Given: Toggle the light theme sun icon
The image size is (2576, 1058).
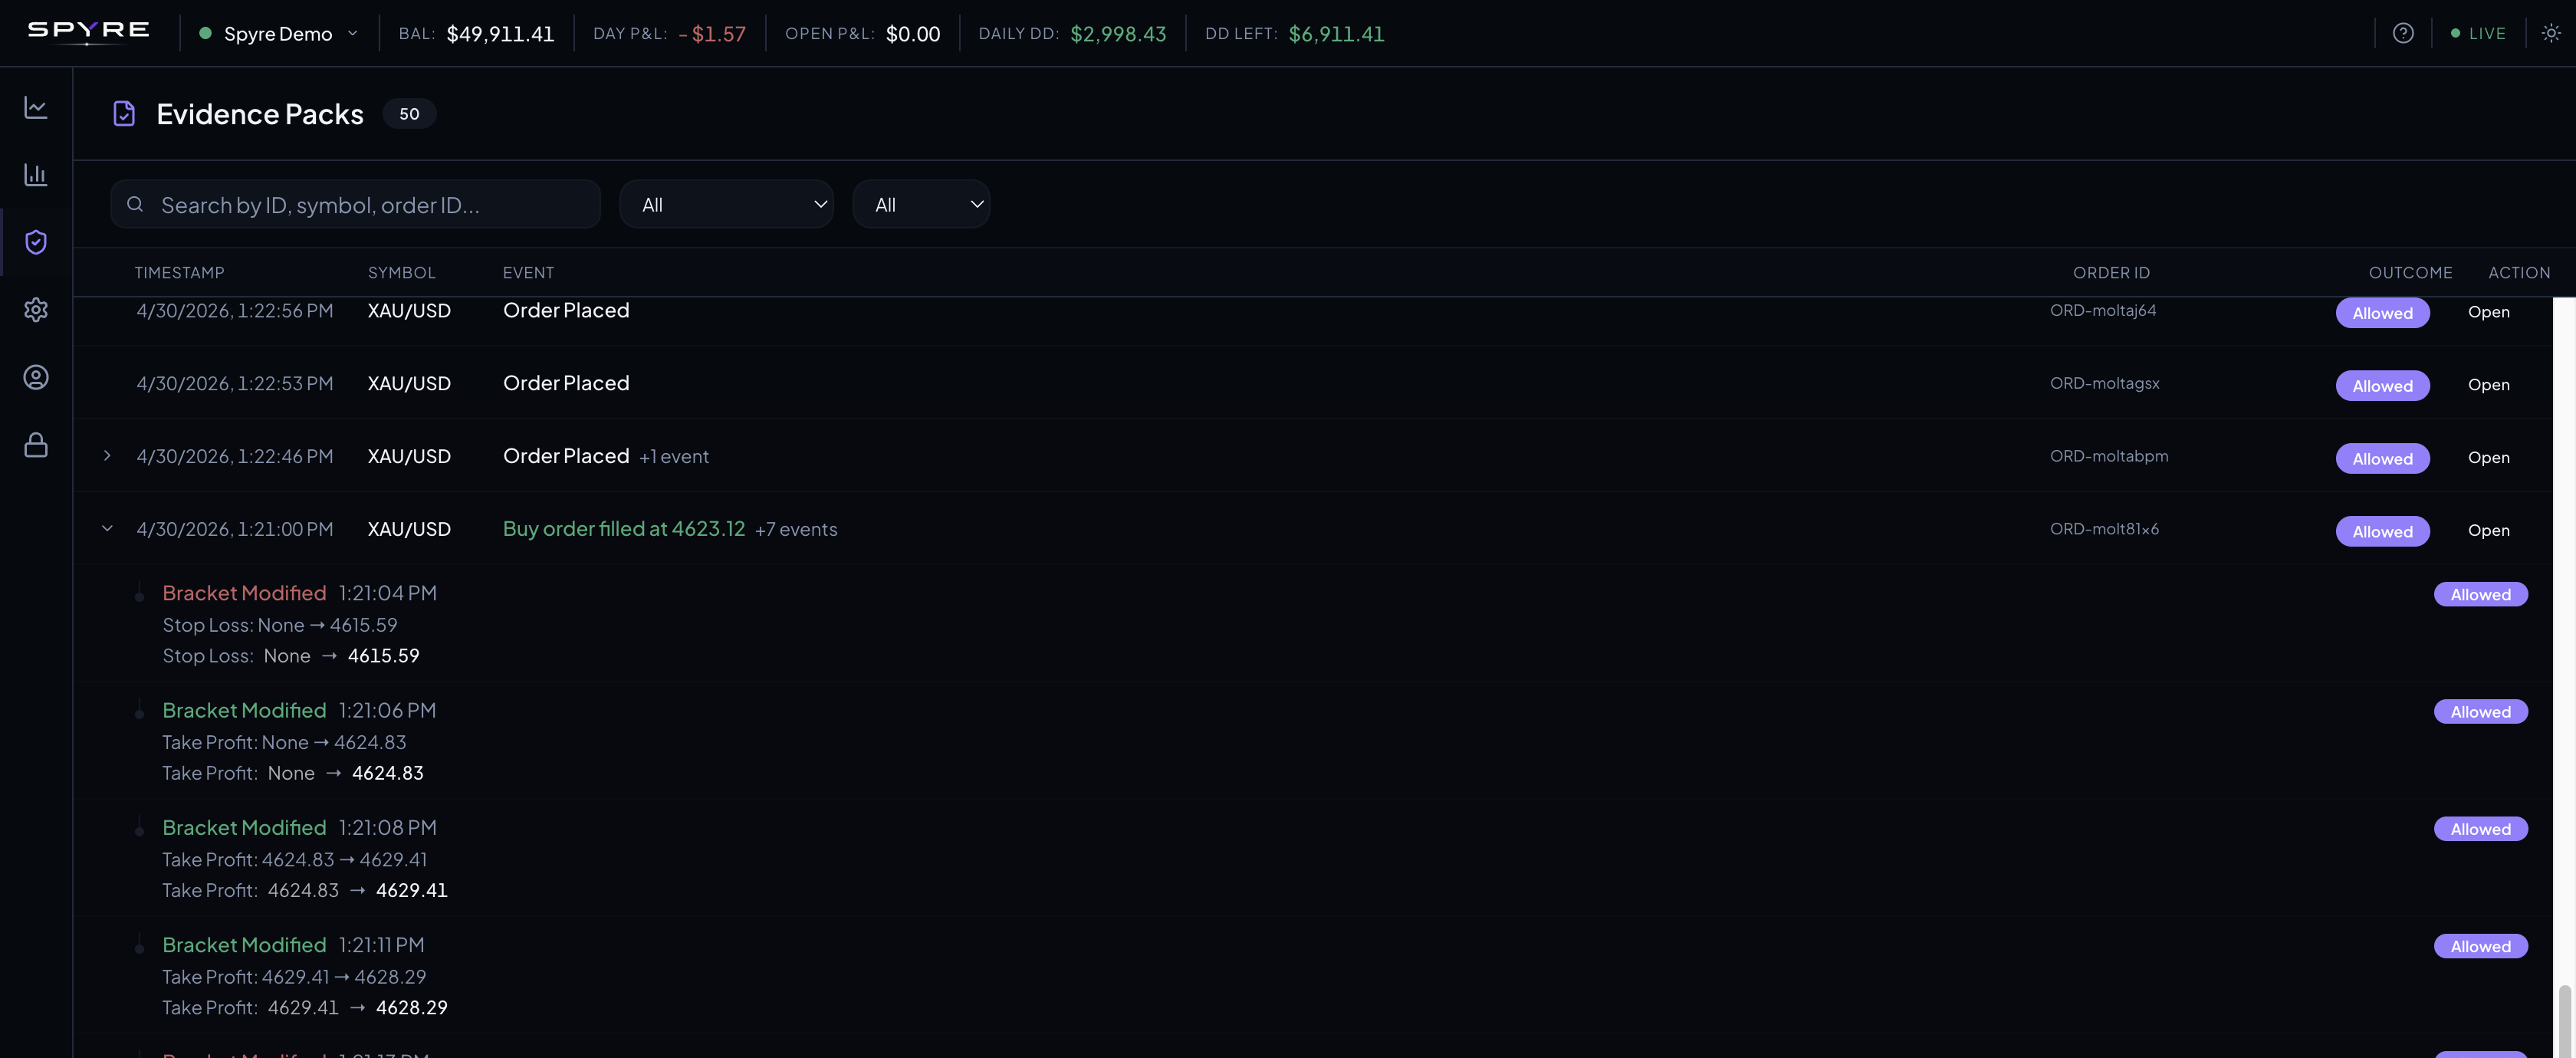Looking at the screenshot, I should tap(2551, 33).
